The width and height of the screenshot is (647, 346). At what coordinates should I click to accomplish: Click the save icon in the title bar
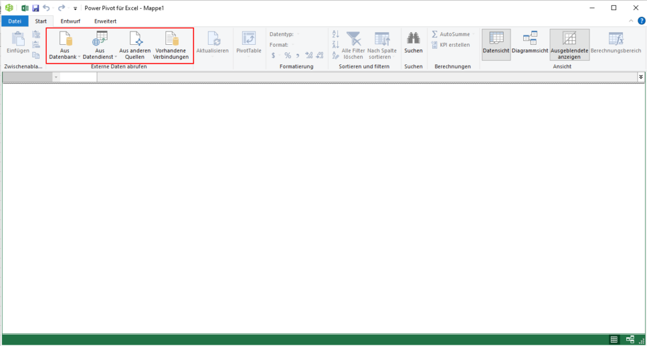click(x=35, y=8)
